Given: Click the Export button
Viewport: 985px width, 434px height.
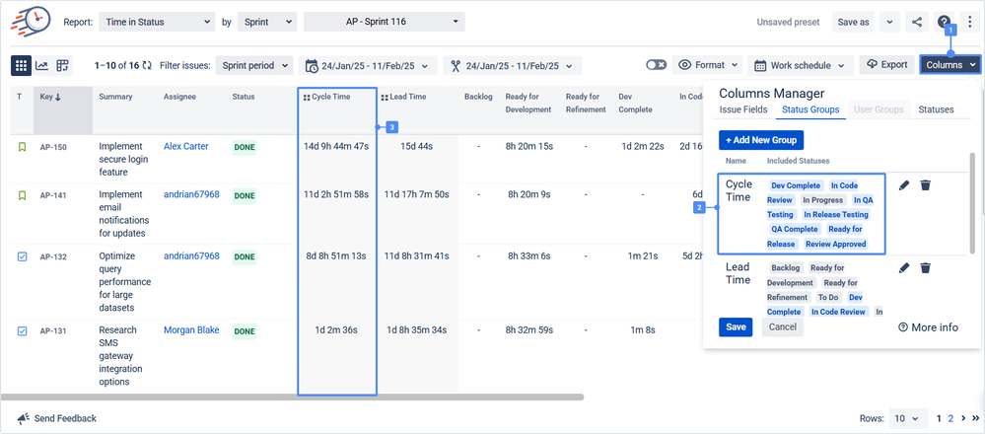Looking at the screenshot, I should tap(886, 65).
